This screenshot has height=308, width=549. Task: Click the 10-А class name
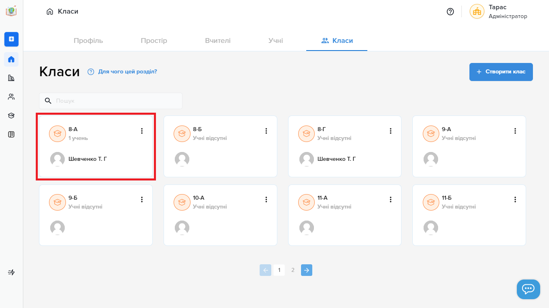click(199, 198)
